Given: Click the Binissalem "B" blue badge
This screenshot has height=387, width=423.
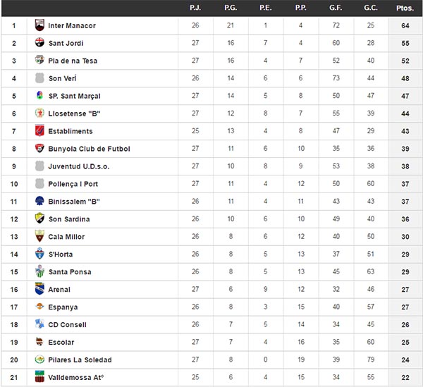Looking at the screenshot, I should pos(39,201).
